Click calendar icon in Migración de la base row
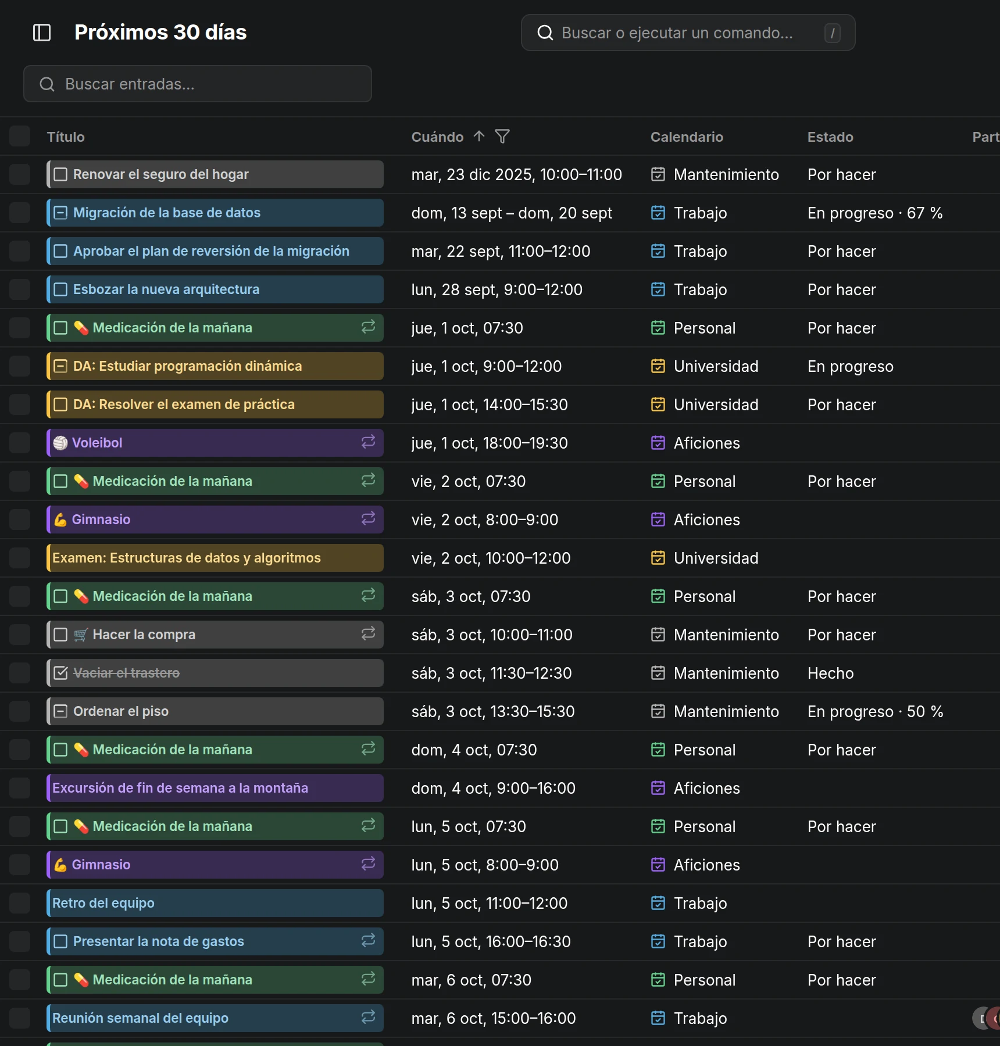 click(x=658, y=213)
